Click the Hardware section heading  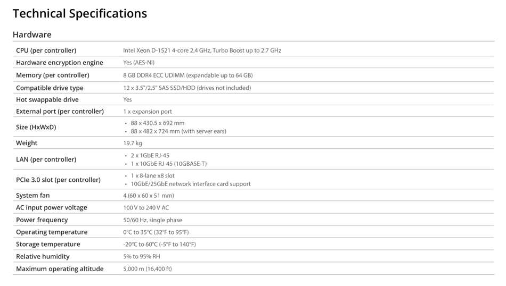(32, 35)
